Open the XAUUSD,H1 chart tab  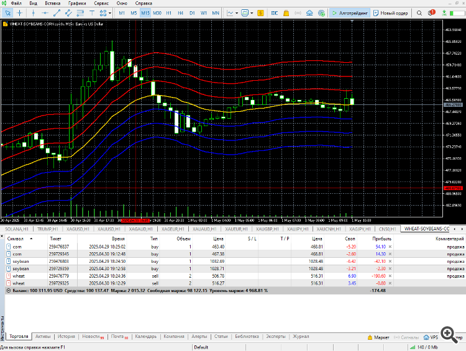point(109,229)
